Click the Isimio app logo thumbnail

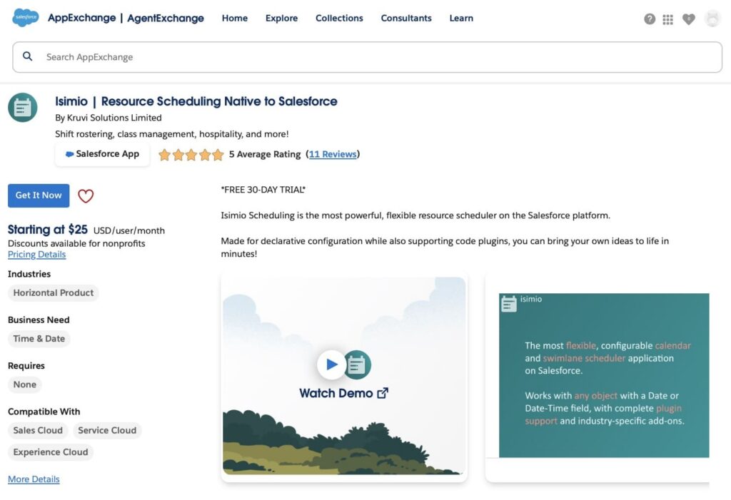point(23,107)
